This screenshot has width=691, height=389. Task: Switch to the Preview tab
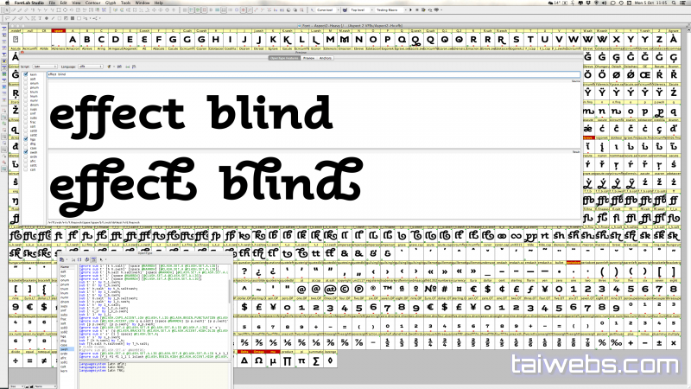point(308,59)
